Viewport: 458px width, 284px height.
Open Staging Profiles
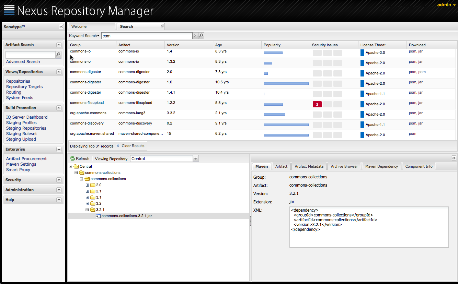pyautogui.click(x=21, y=123)
